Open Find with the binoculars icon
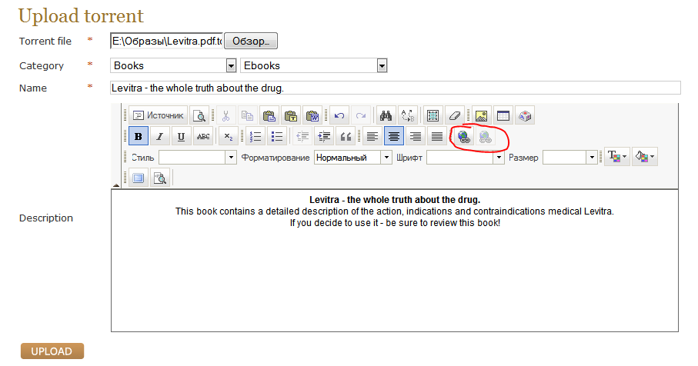 coord(386,115)
